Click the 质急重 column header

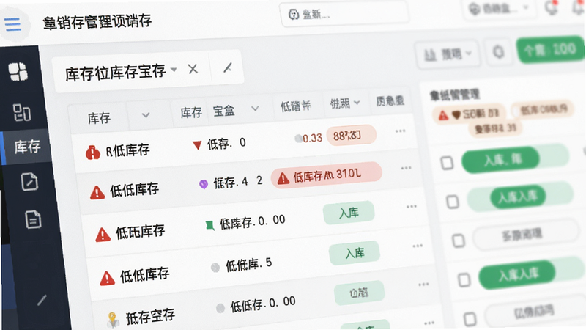pos(390,101)
